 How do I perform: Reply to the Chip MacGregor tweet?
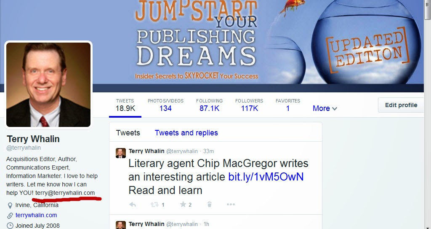click(133, 205)
